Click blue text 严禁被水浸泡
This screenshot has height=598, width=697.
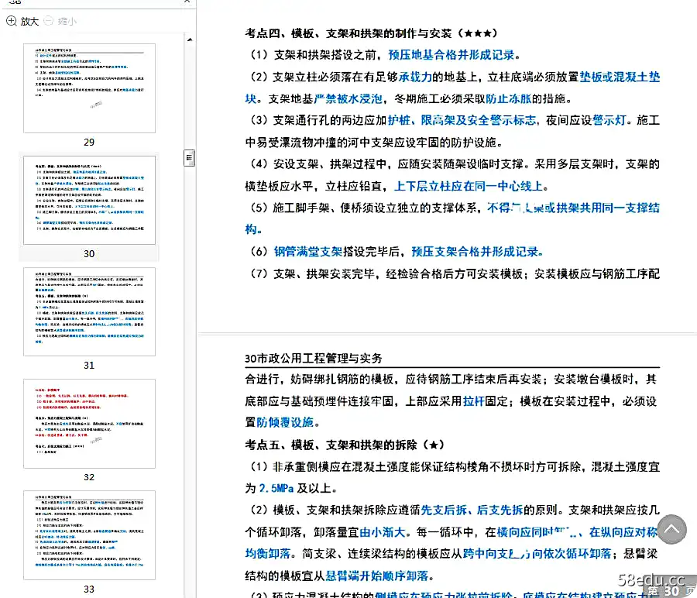[x=348, y=98]
